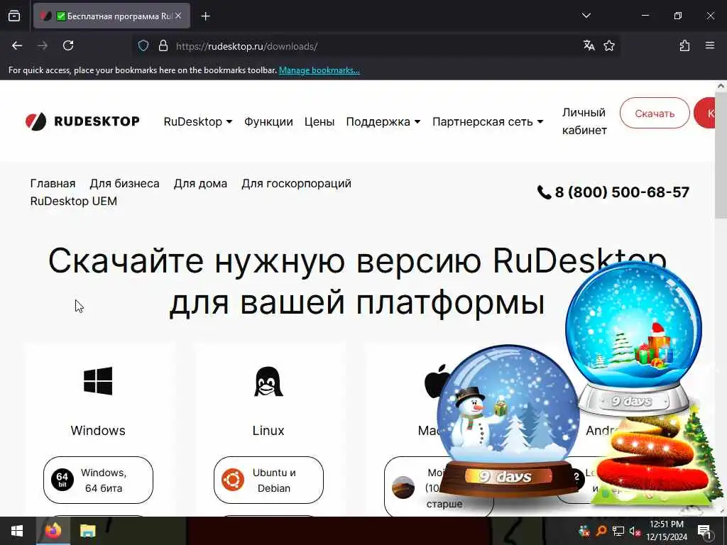Viewport: 727px width, 545px height.
Task: Open the tracking protection shield icon
Action: point(143,46)
